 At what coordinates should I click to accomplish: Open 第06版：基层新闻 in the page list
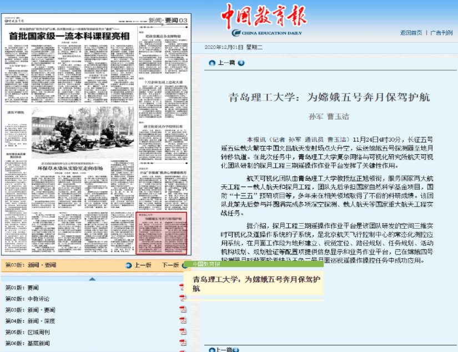(27, 343)
